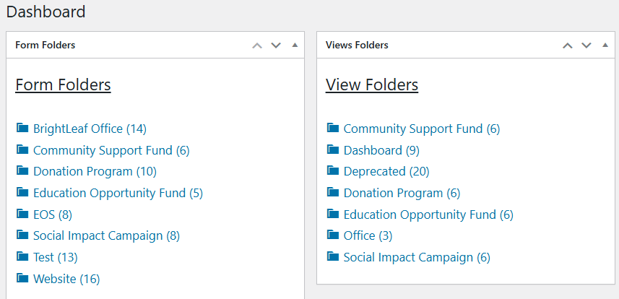Click the folder icon next to Dashboard
619x299 pixels.
(x=332, y=149)
